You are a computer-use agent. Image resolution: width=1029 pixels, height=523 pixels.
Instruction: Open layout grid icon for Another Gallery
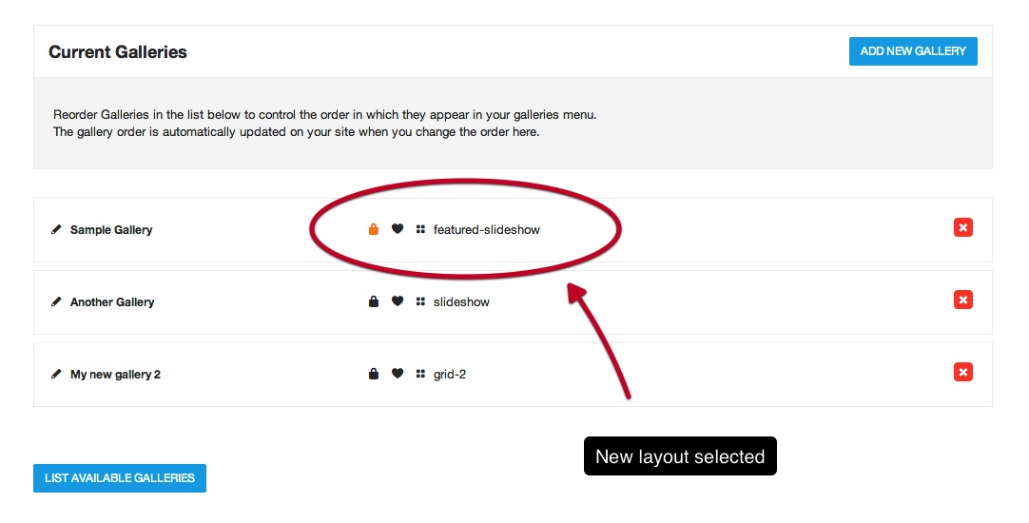tap(420, 301)
